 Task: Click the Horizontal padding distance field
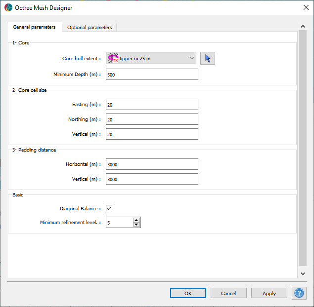(x=152, y=164)
